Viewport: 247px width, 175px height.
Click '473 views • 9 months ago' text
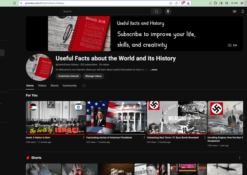(x=159, y=142)
